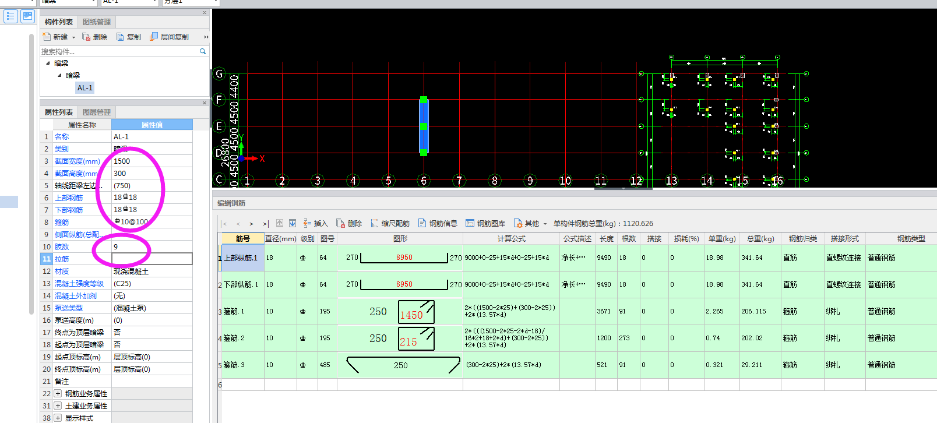
Task: Click the 筋号 column header
Action: point(243,238)
